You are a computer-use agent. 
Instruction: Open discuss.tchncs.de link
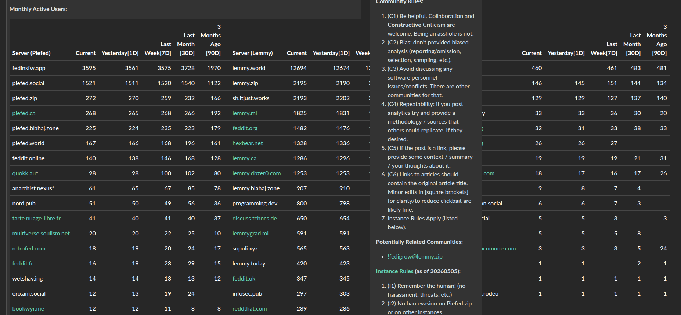(255, 219)
